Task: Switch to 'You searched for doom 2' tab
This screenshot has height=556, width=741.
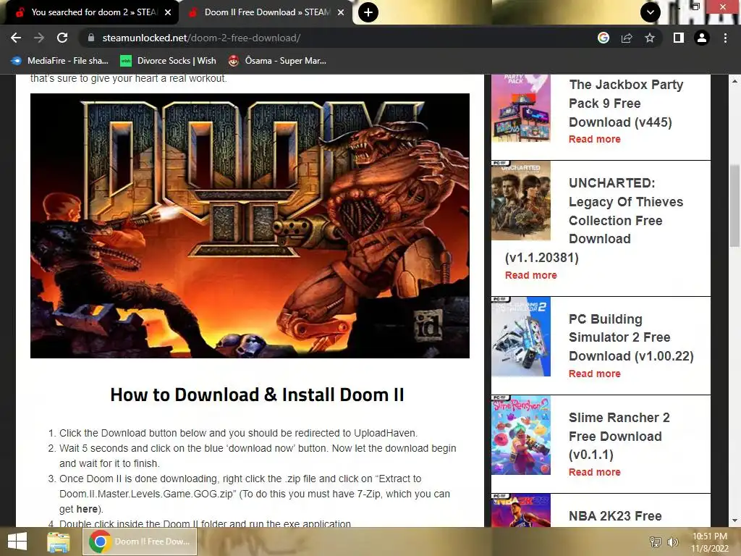Action: 90,12
